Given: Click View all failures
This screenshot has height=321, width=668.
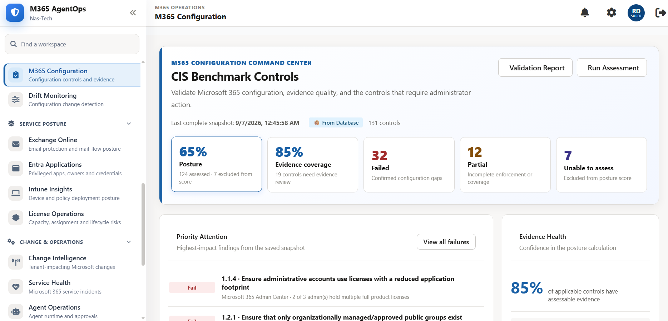Looking at the screenshot, I should [x=446, y=242].
